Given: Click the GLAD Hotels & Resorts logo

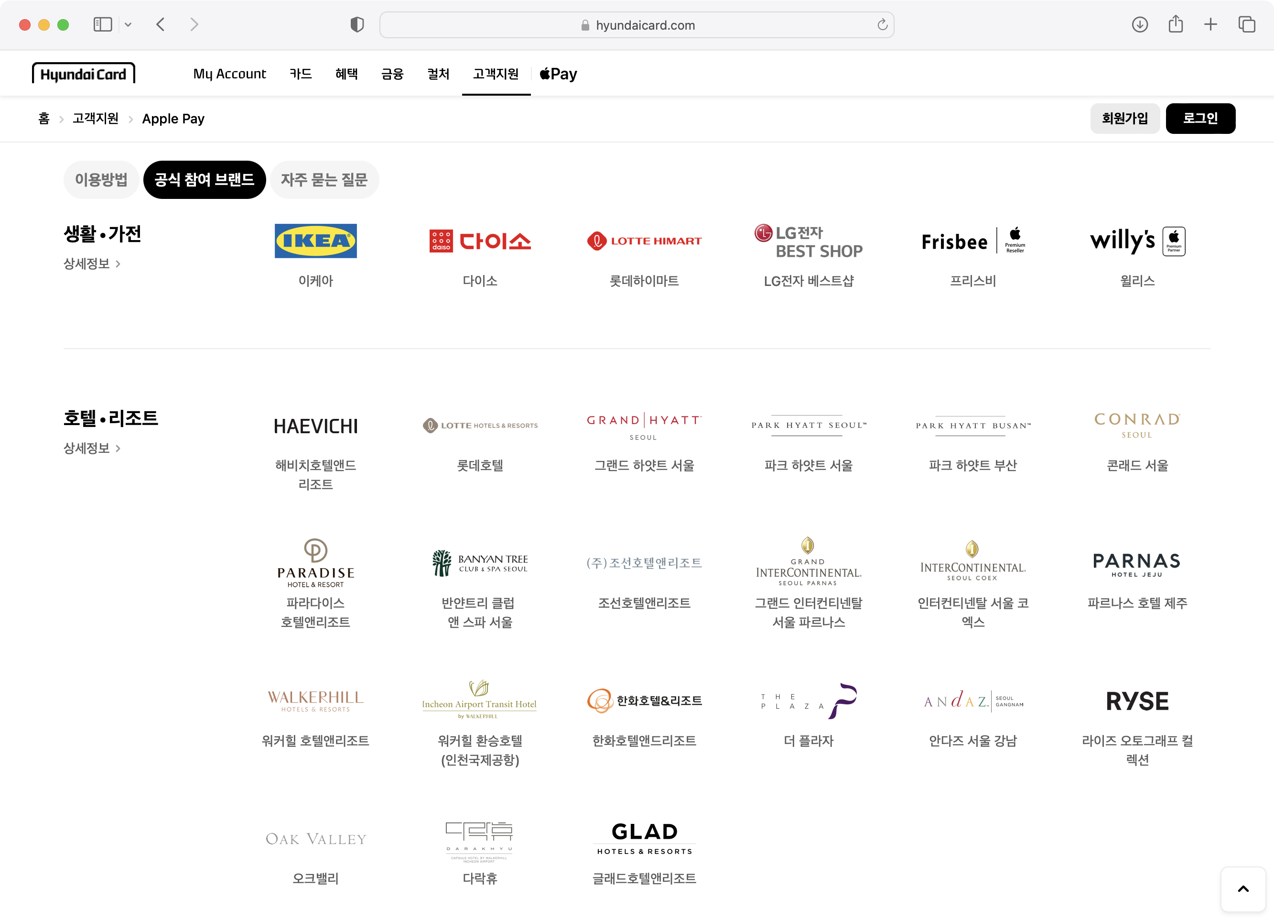Looking at the screenshot, I should [644, 839].
